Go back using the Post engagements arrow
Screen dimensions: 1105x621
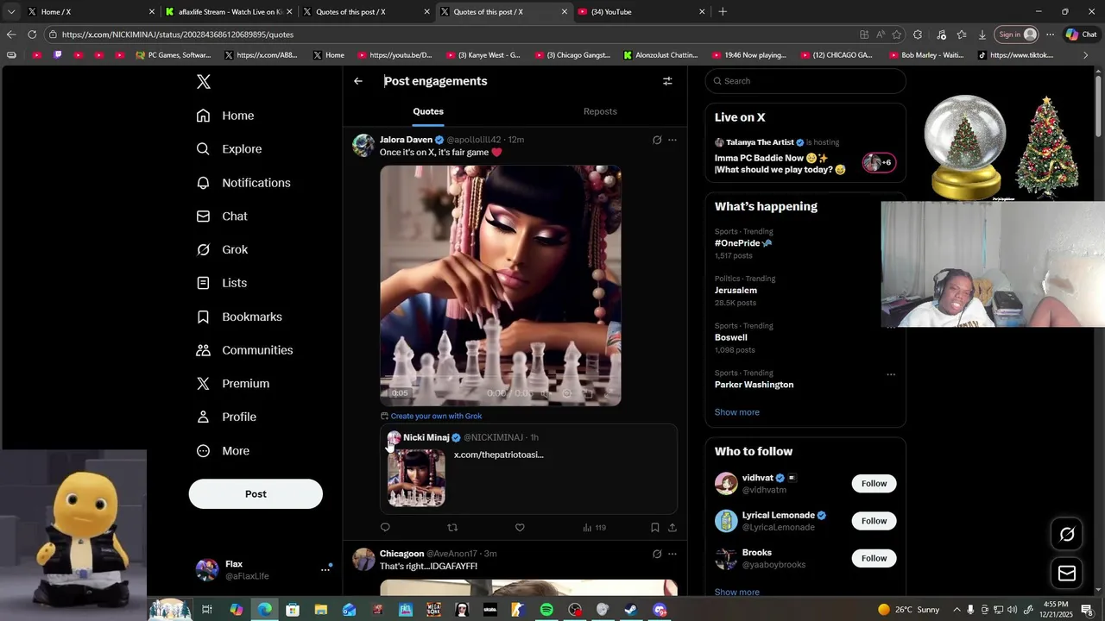coord(358,81)
